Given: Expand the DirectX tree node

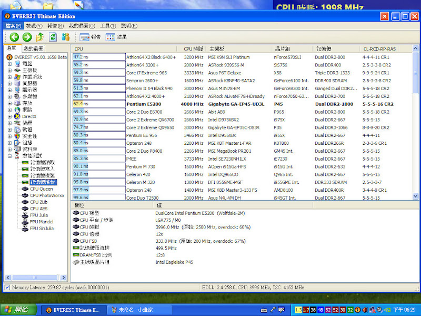Looking at the screenshot, I should [9, 116].
